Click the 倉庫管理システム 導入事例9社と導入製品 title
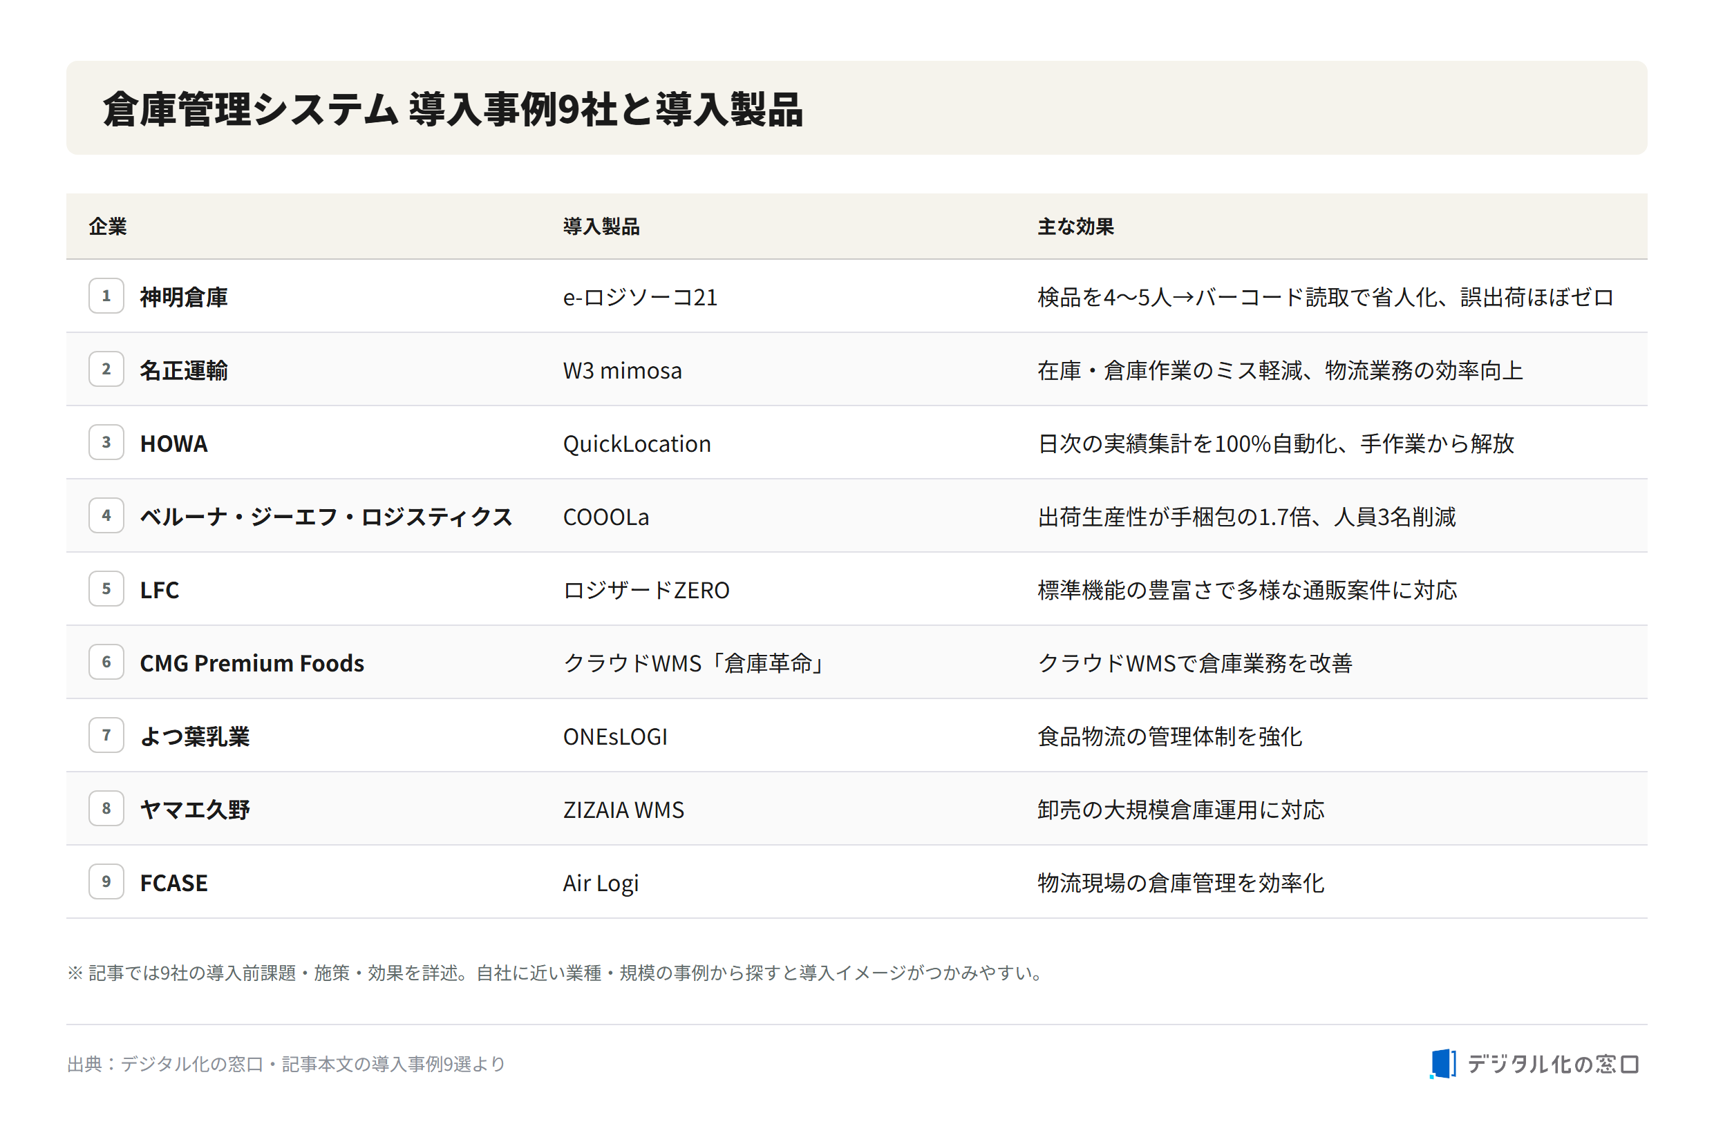The height and width of the screenshot is (1144, 1714). [453, 109]
